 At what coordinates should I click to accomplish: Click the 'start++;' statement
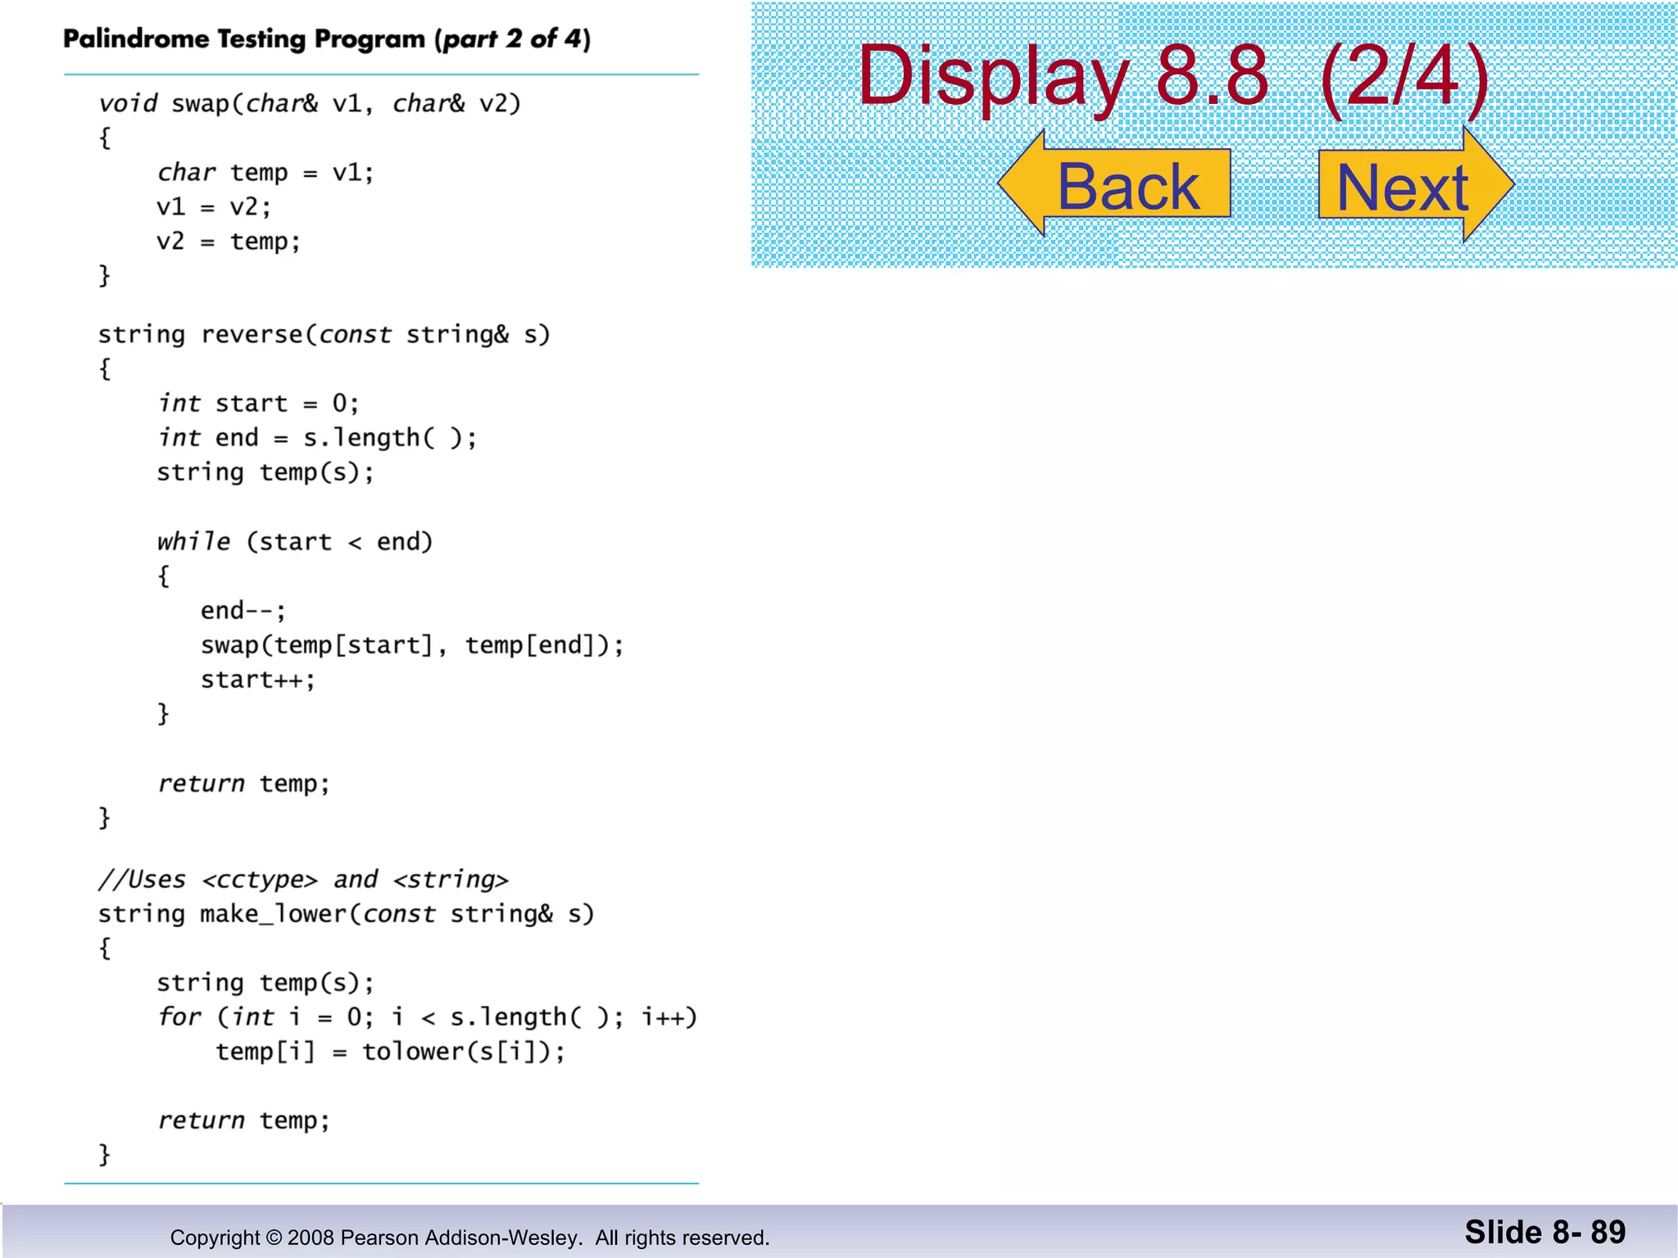258,680
